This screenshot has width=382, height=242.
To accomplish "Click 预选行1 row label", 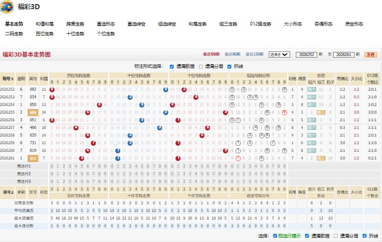I will coord(24,166).
